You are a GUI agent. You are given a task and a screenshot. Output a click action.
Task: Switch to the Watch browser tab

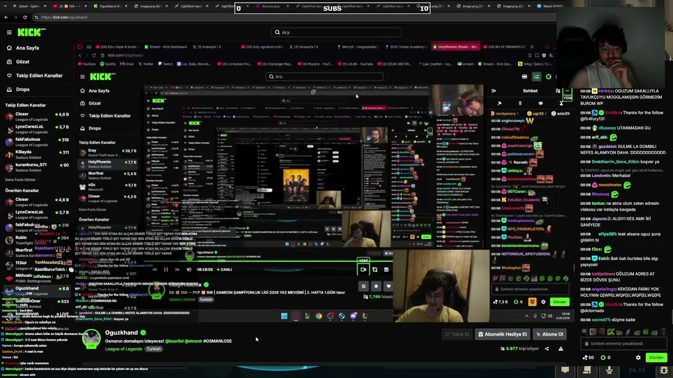[x=550, y=6]
